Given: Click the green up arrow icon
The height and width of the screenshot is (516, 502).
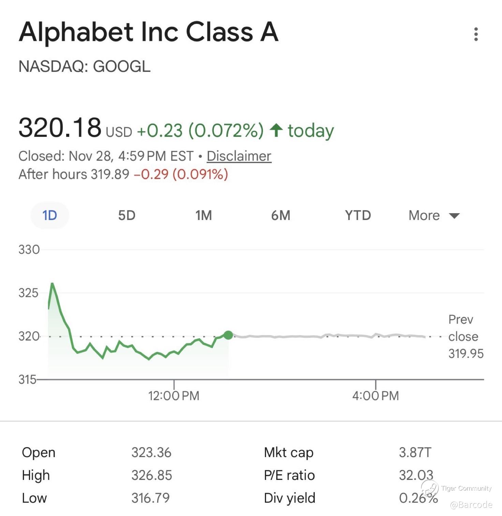Looking at the screenshot, I should 276,130.
